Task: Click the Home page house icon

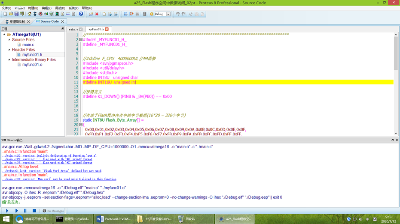Action: pyautogui.click(x=29, y=14)
